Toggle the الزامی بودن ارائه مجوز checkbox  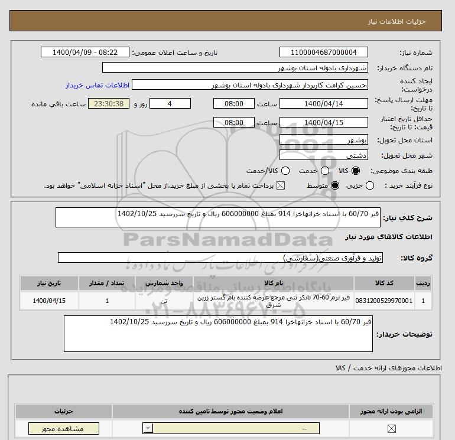391,428
